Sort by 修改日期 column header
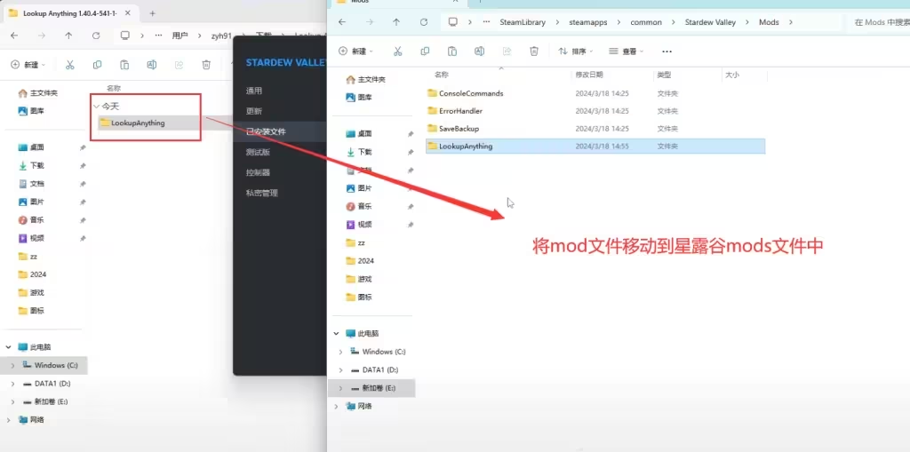 coord(589,75)
